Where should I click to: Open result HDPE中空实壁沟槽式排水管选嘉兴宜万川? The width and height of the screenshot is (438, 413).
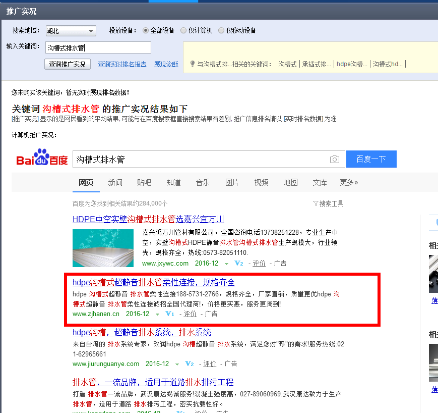point(148,219)
